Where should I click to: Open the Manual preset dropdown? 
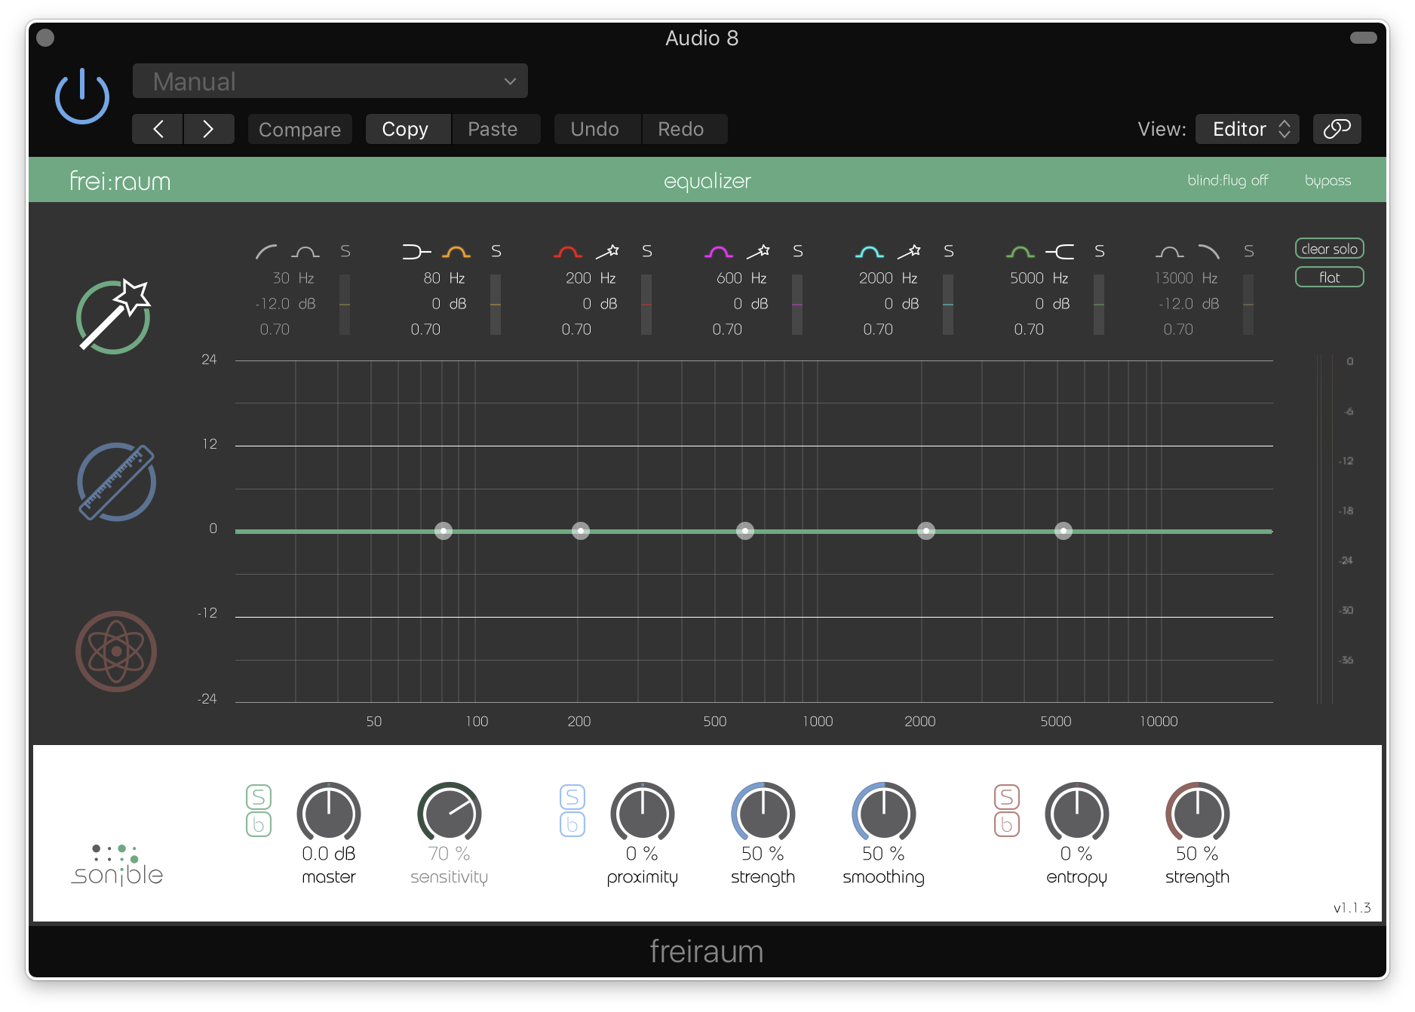click(330, 81)
